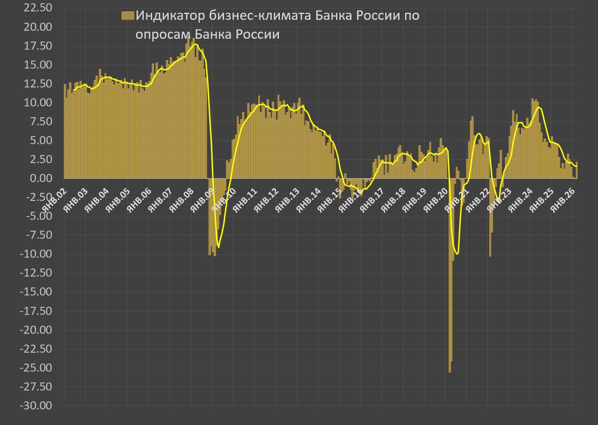Click the legend's golden color swatch

point(128,16)
